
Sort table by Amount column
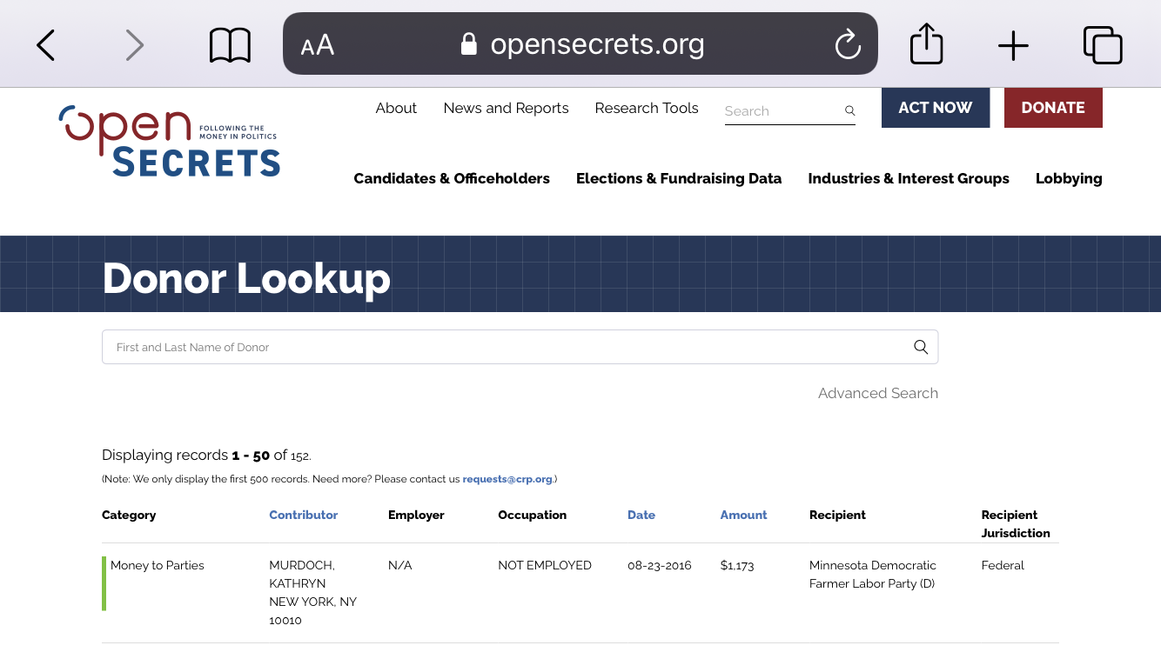click(743, 515)
